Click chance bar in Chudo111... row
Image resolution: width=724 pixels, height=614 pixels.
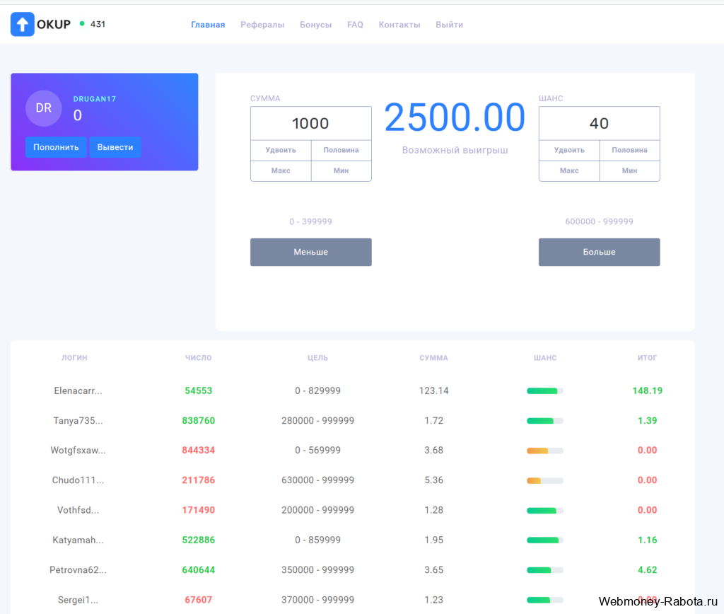click(545, 480)
